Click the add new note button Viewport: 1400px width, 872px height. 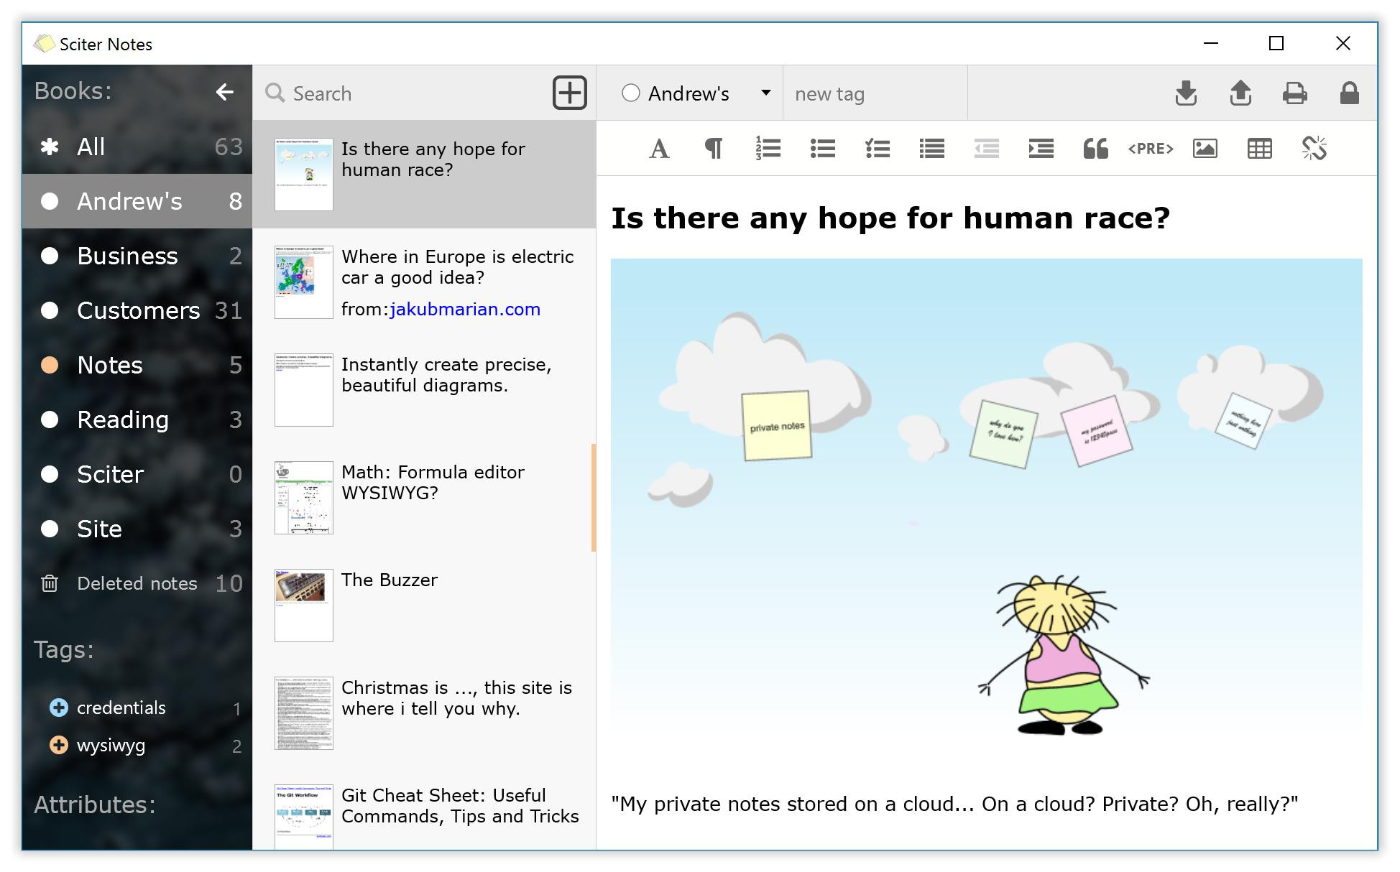[x=568, y=93]
